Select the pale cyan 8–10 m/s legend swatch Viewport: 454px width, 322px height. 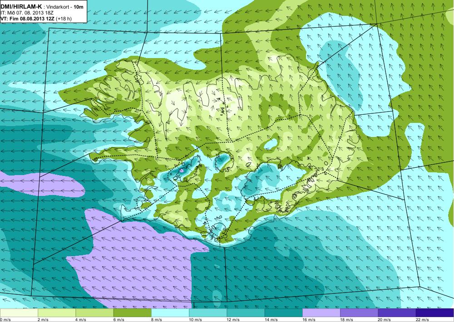(x=170, y=313)
